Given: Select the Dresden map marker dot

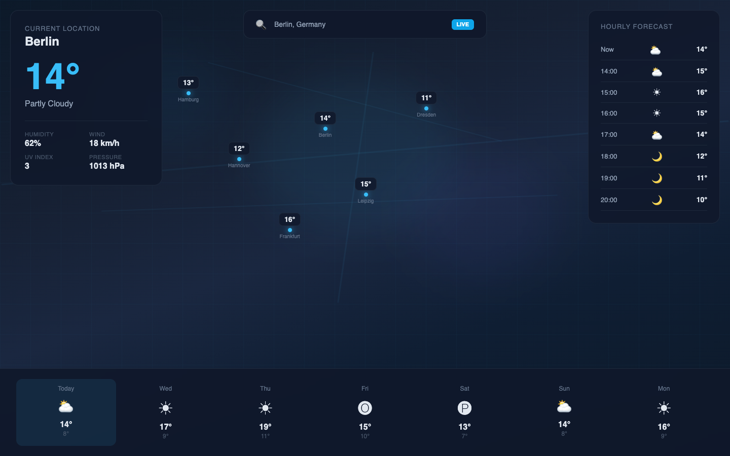Looking at the screenshot, I should tap(426, 108).
